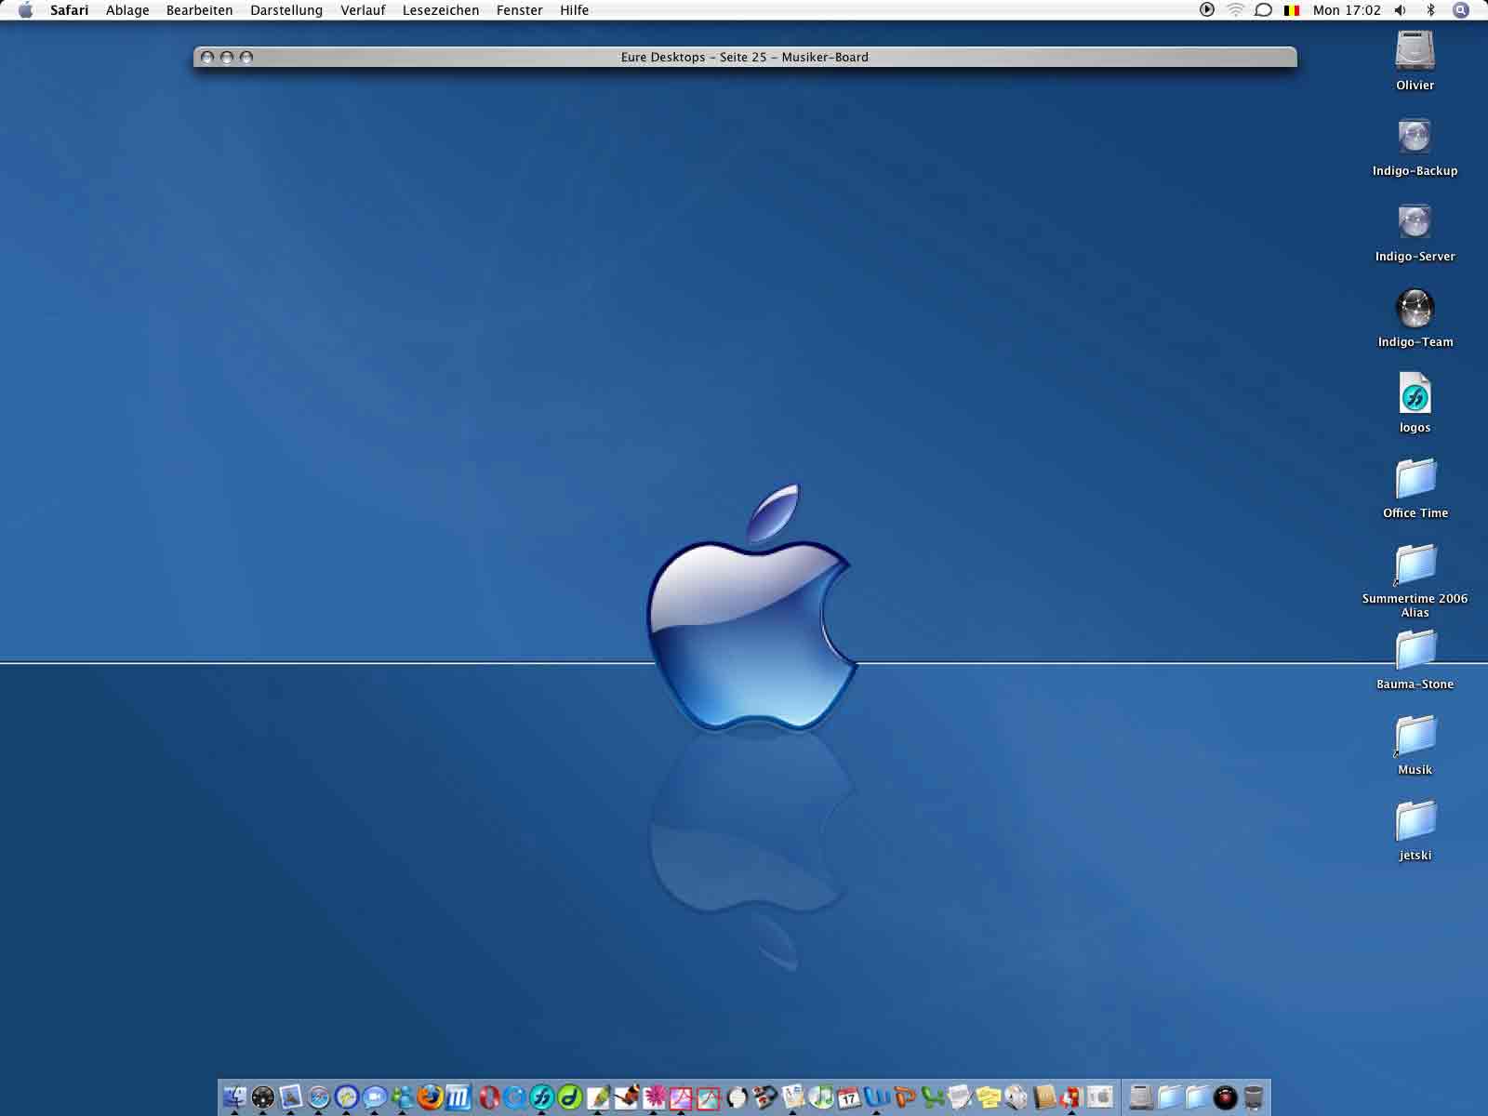Open the Olivier hard drive
This screenshot has height=1116, width=1488.
tap(1415, 50)
